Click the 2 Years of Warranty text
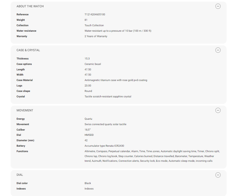The width and height of the screenshot is (252, 196). (x=96, y=36)
